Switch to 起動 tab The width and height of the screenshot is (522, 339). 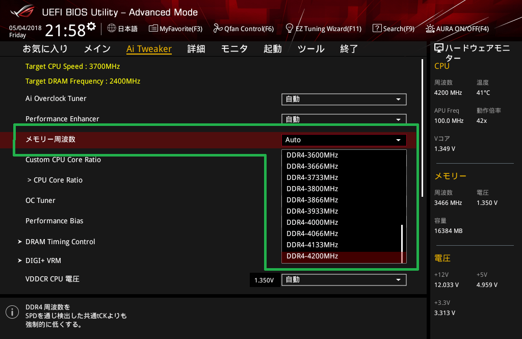tap(273, 49)
